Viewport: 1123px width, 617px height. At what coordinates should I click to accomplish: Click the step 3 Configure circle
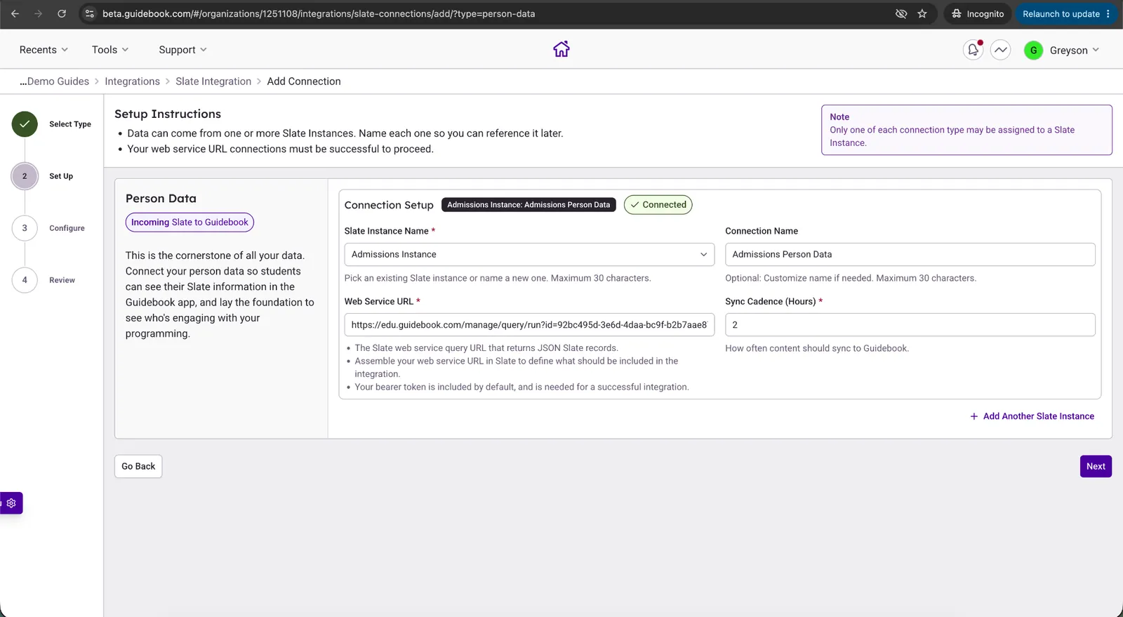coord(25,228)
